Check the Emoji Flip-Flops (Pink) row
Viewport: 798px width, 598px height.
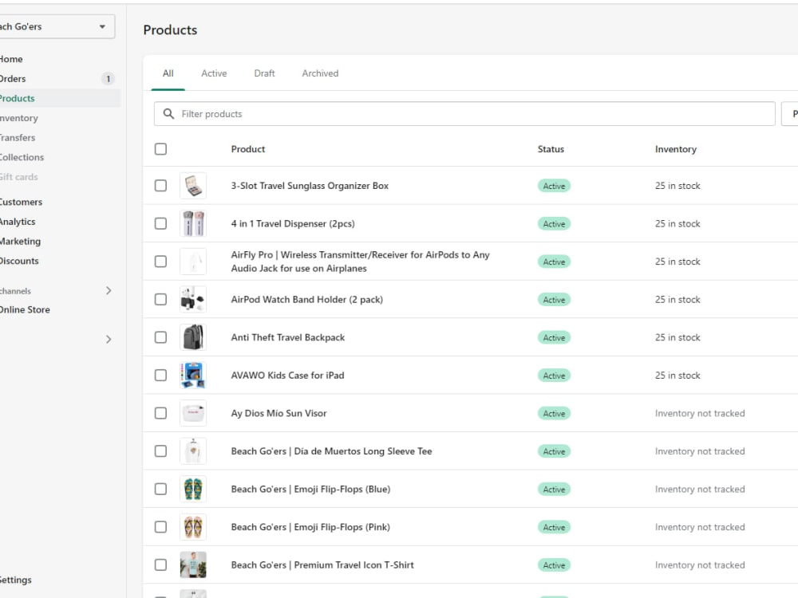160,527
